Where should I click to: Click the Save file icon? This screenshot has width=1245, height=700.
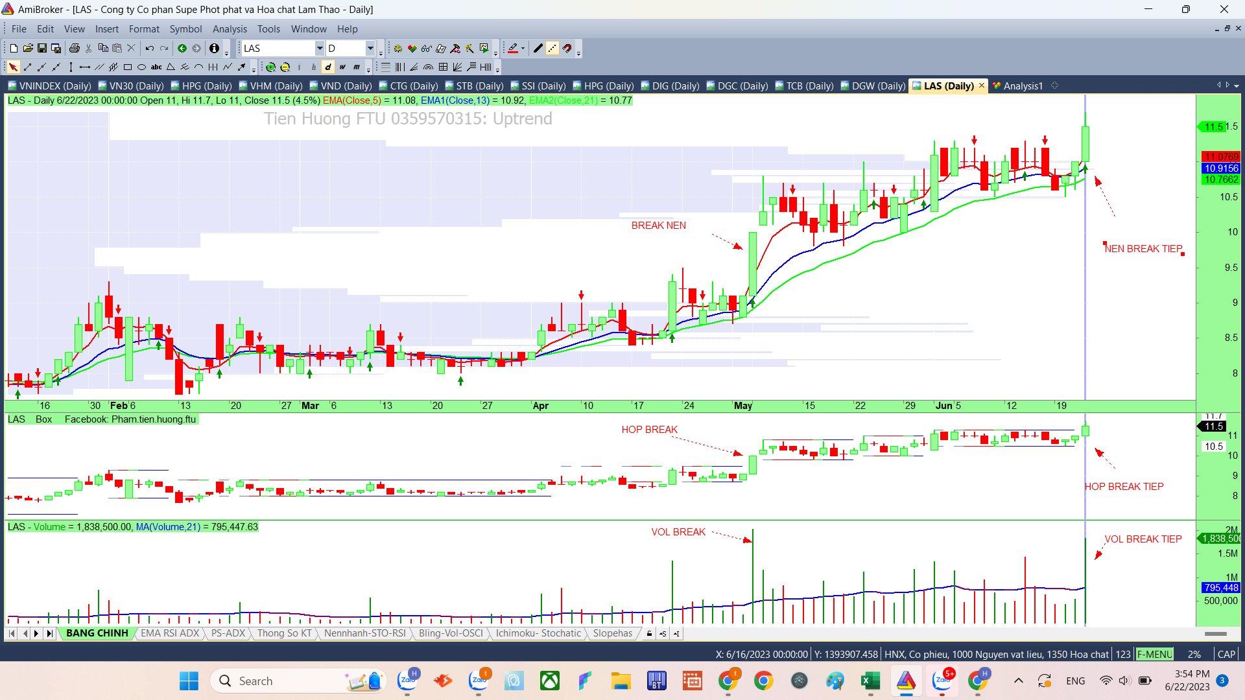[x=42, y=48]
